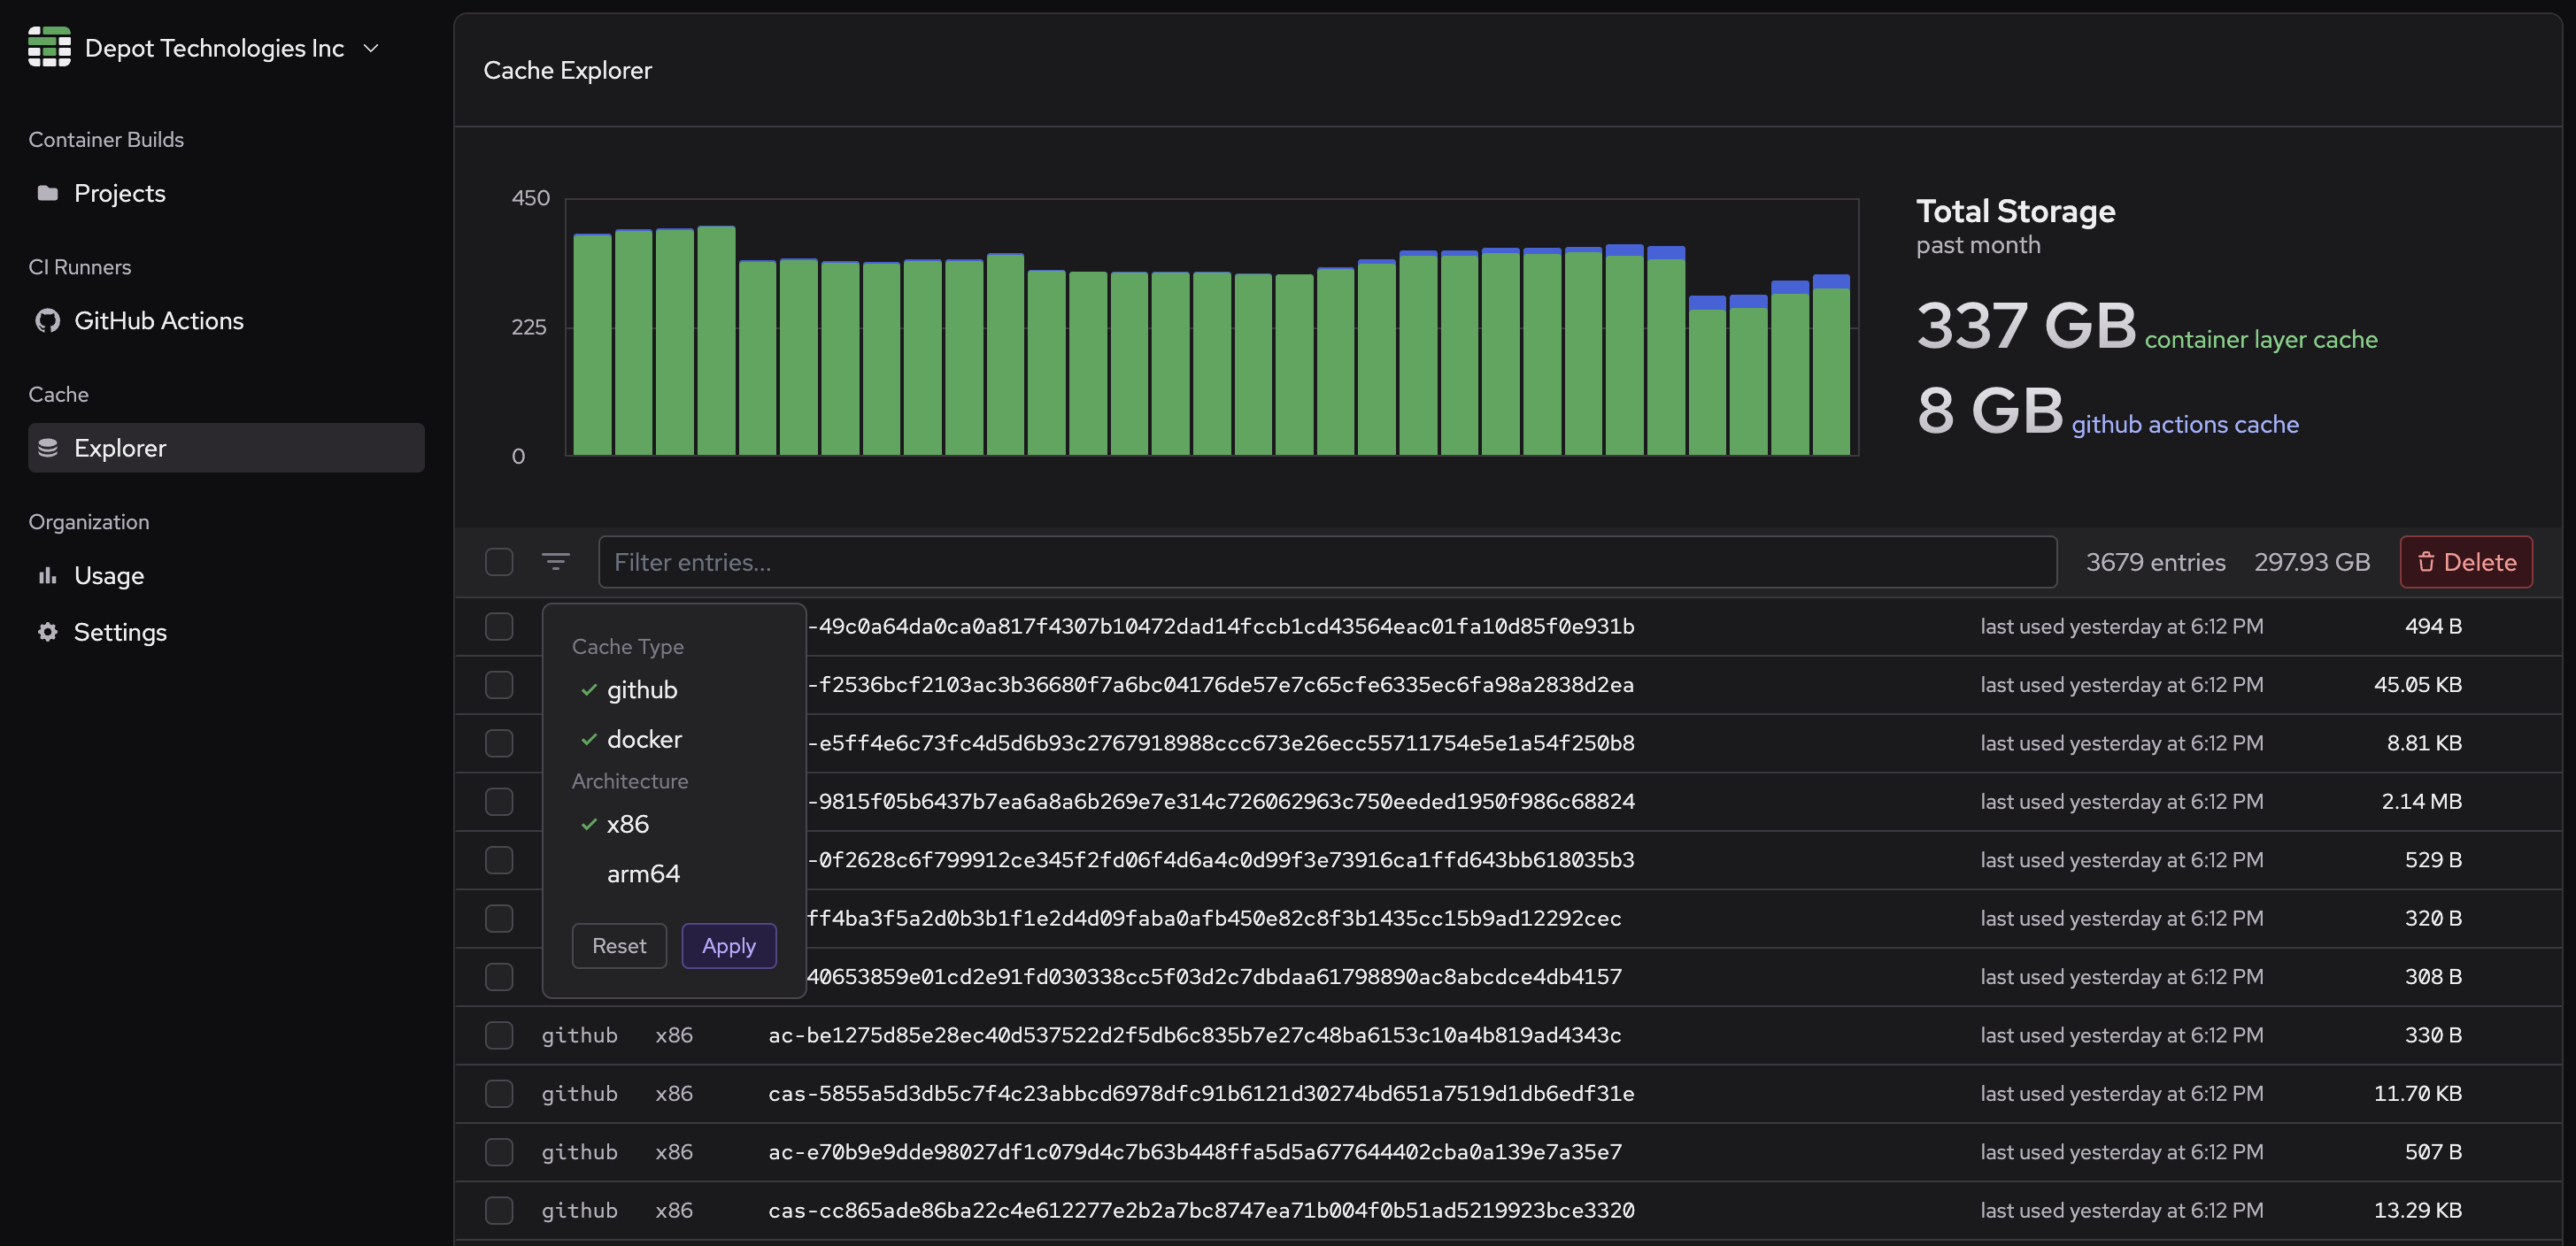The width and height of the screenshot is (2576, 1246).
Task: Expand the Depot Technologies Inc organization dropdown
Action: point(371,48)
